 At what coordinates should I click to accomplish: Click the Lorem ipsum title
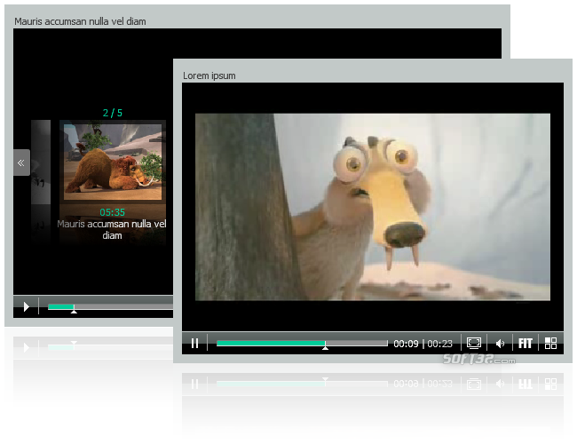[209, 75]
